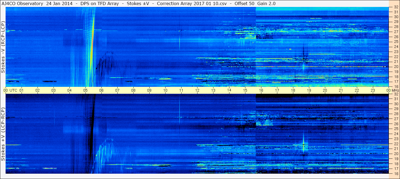
Task: Select the 04 hour time marker
Action: pos(69,90)
